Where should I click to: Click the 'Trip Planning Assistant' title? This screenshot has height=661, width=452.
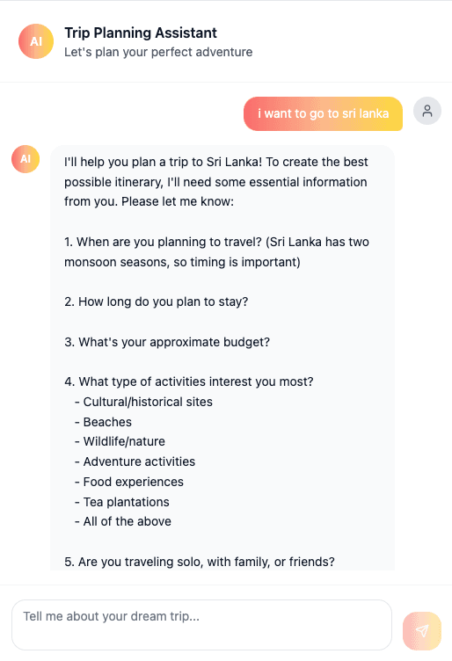[x=141, y=33]
